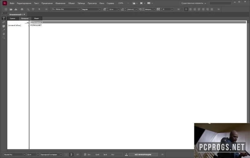Open the kerning Metrics dropdown

click(x=154, y=9)
